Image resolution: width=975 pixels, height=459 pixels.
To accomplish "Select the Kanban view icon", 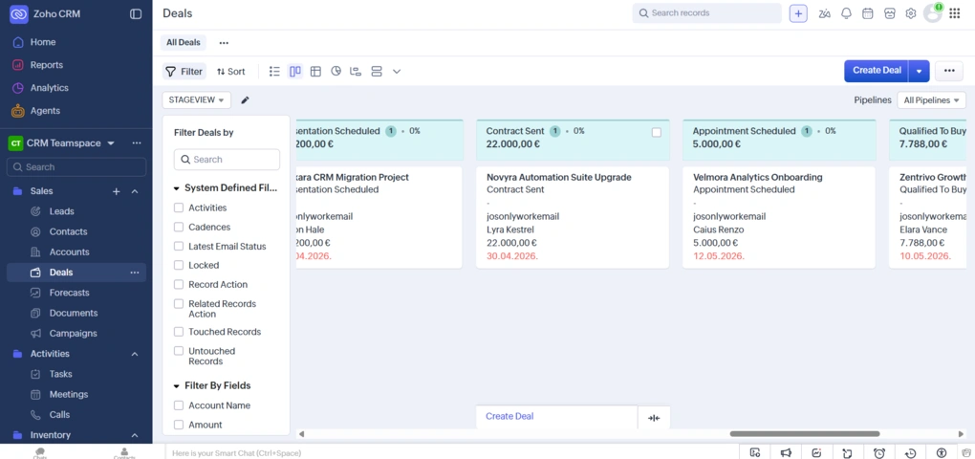I will coord(295,72).
